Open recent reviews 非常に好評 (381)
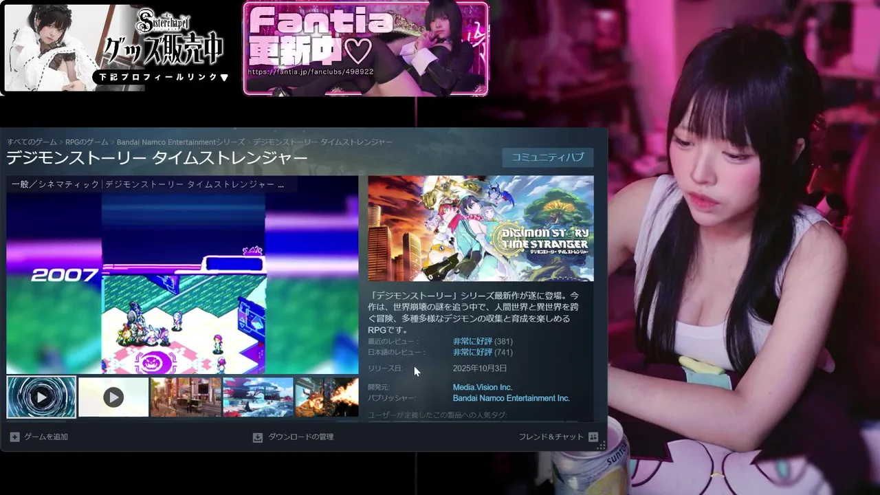The height and width of the screenshot is (495, 880). [x=483, y=342]
